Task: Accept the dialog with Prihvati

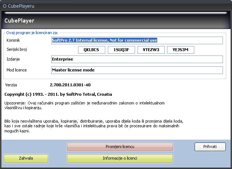Action: click(210, 147)
